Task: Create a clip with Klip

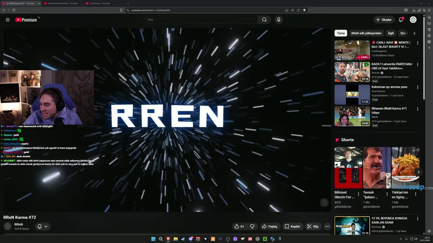Action: point(313,226)
